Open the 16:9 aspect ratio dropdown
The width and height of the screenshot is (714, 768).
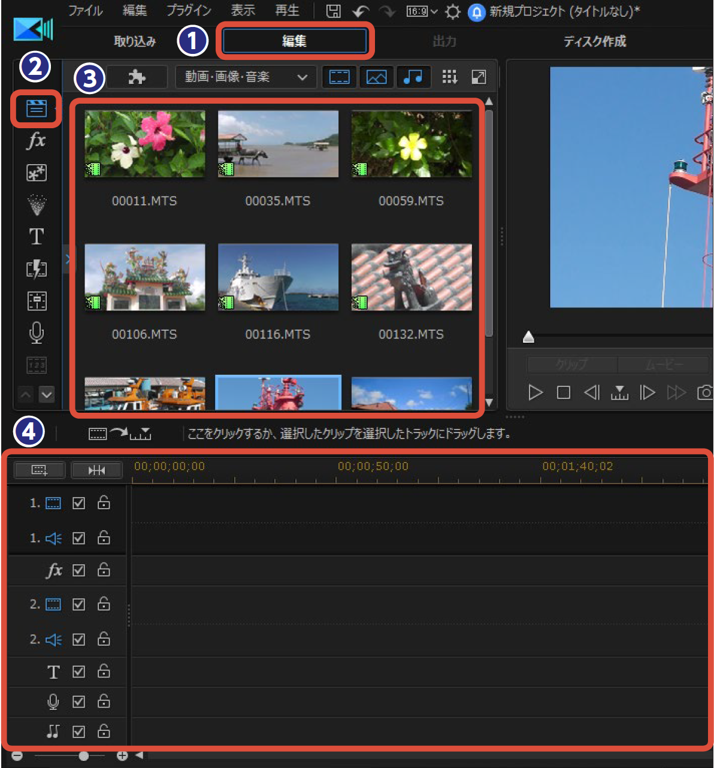click(422, 11)
